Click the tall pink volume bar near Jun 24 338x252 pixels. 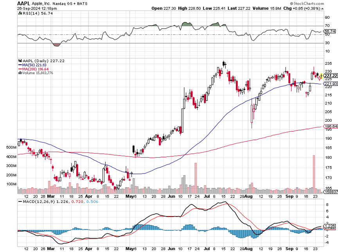point(196,178)
